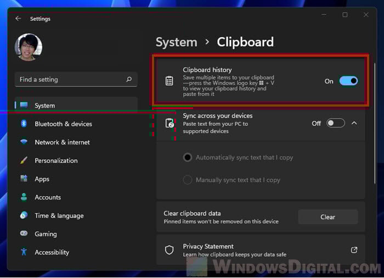Click the System monitor icon in sidebar
The width and height of the screenshot is (384, 278).
[x=24, y=105]
